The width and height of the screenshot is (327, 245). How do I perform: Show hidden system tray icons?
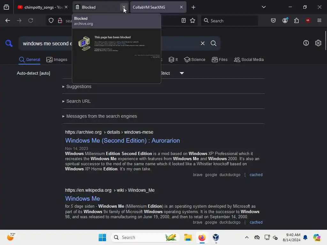click(247, 237)
